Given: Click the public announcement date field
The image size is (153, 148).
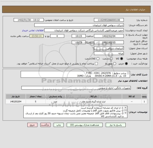Looking at the screenshot, I should tap(29, 20).
